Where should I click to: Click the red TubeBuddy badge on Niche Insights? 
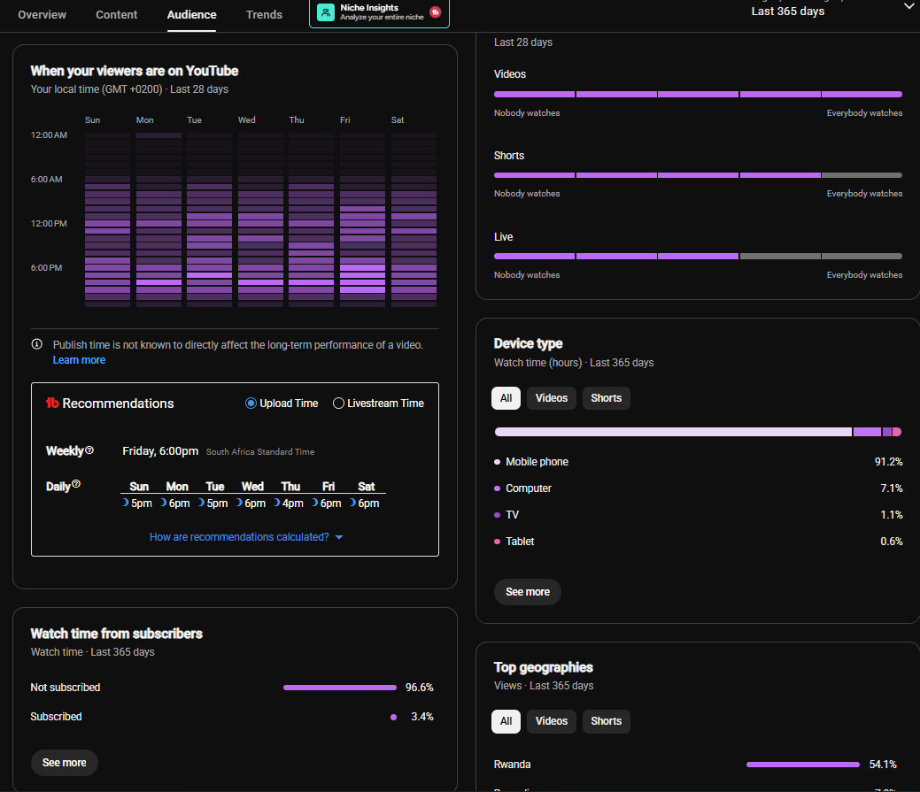tap(436, 12)
